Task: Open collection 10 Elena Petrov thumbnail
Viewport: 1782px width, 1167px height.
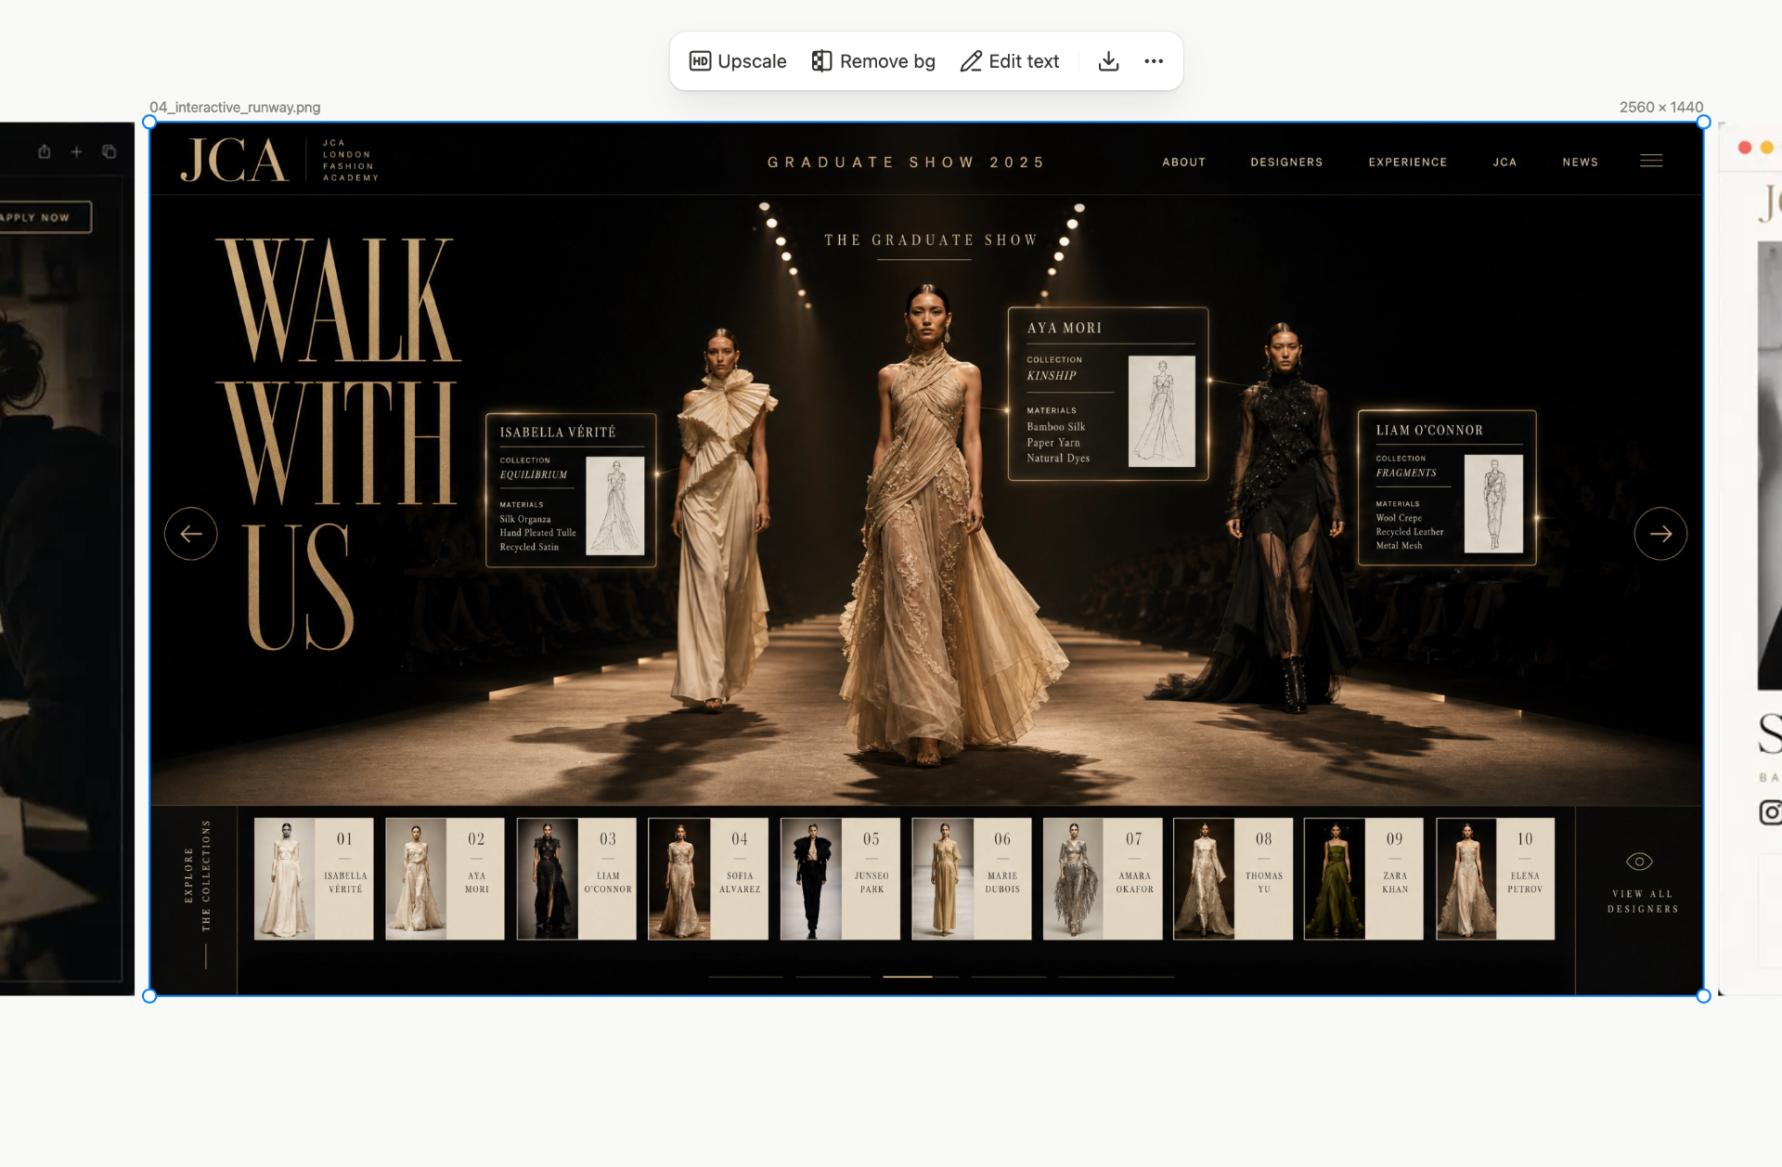Action: pos(1495,878)
